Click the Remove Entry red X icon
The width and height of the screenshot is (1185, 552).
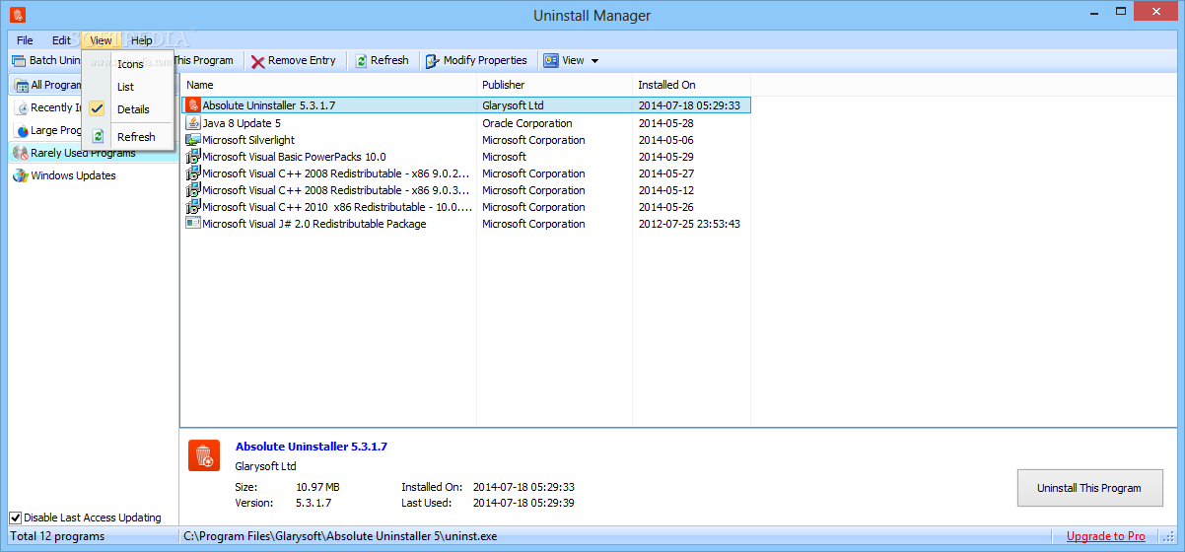(x=257, y=61)
